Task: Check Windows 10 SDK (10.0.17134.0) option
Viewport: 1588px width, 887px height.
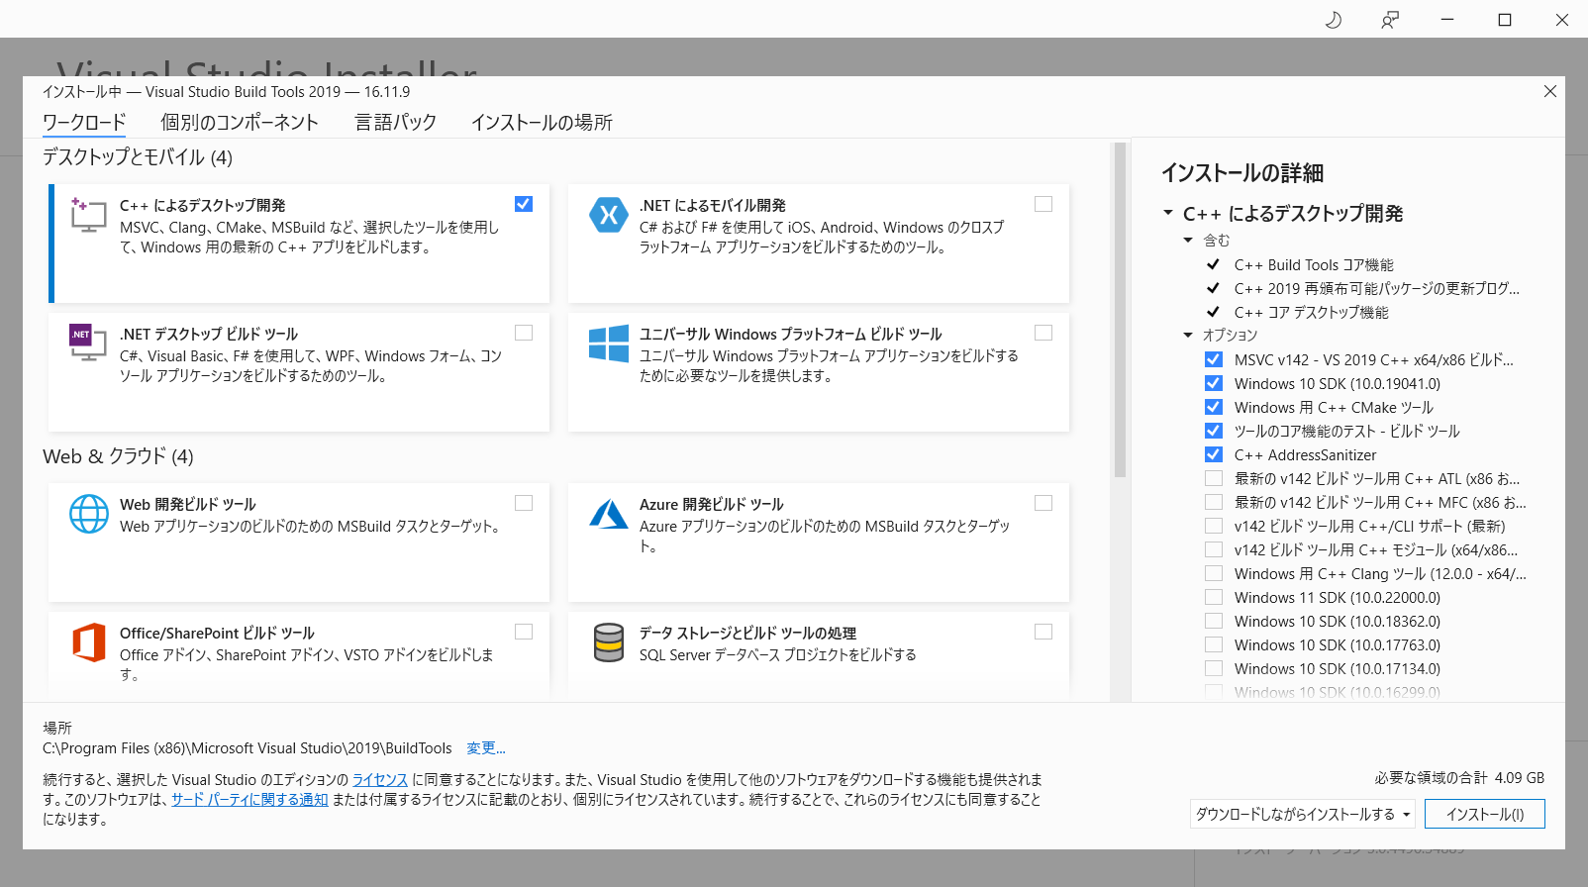Action: pyautogui.click(x=1214, y=668)
